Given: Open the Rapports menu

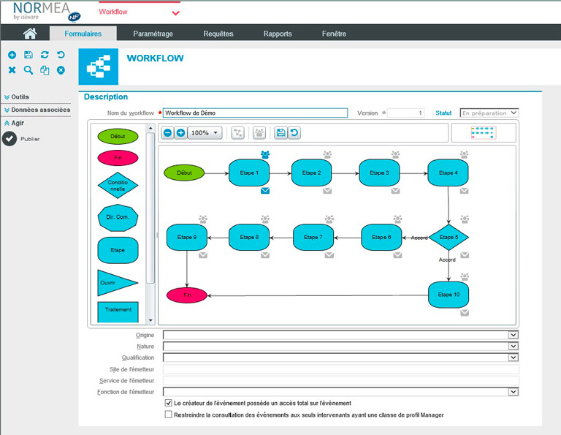Looking at the screenshot, I should pos(278,34).
